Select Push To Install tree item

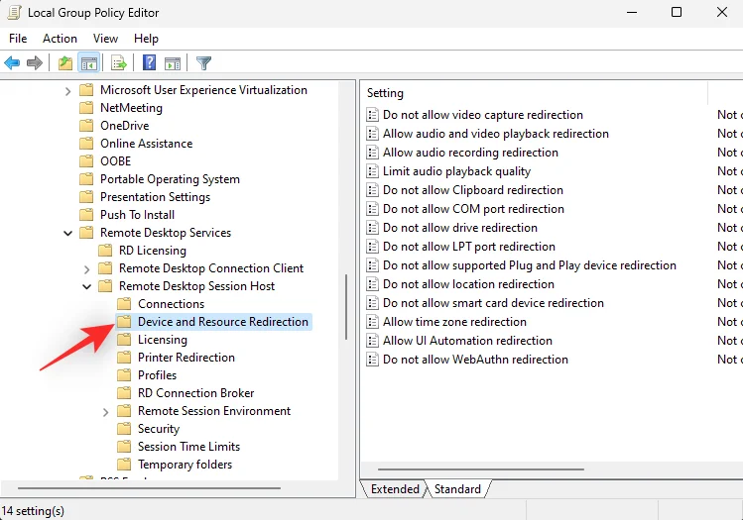point(137,215)
